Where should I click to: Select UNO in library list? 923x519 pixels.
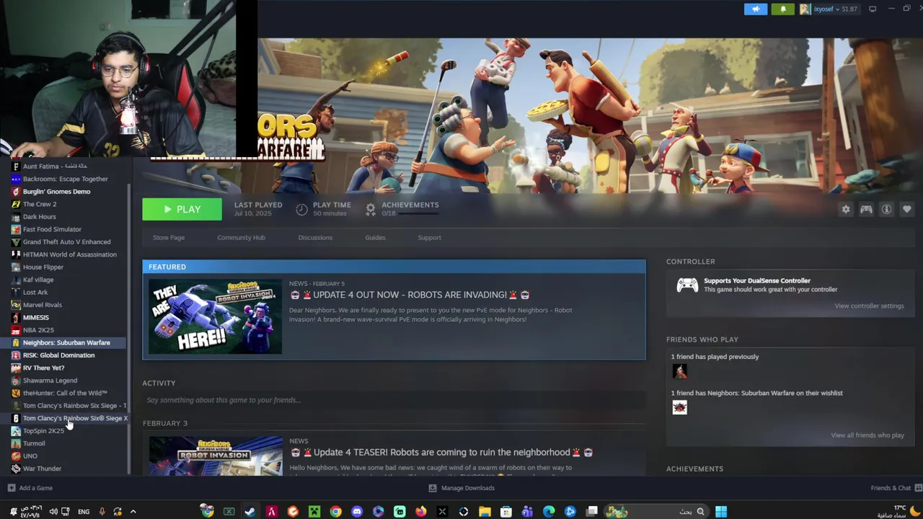(30, 456)
